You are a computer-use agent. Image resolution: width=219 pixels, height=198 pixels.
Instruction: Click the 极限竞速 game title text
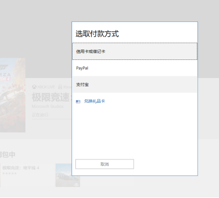[51, 97]
